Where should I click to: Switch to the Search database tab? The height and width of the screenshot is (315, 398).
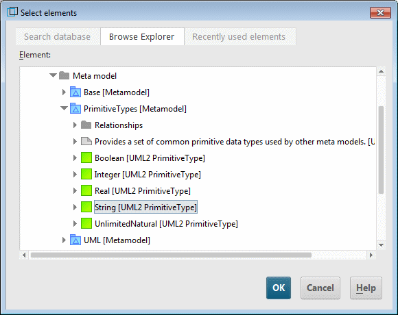tap(58, 37)
